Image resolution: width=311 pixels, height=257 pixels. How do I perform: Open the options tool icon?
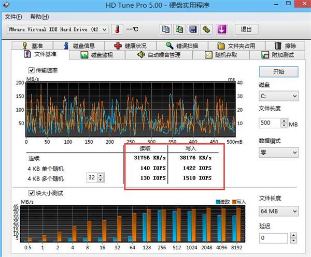(x=206, y=29)
